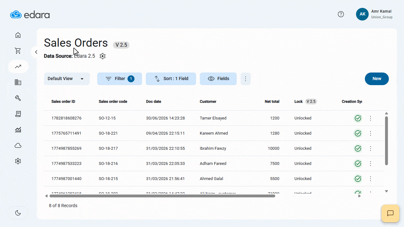This screenshot has width=404, height=227.
Task: Select order ID 1782818608276
Action: tap(66, 118)
